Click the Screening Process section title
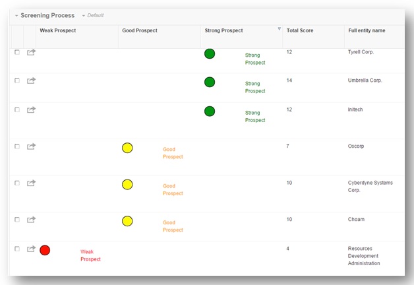The image size is (414, 285). pos(47,15)
